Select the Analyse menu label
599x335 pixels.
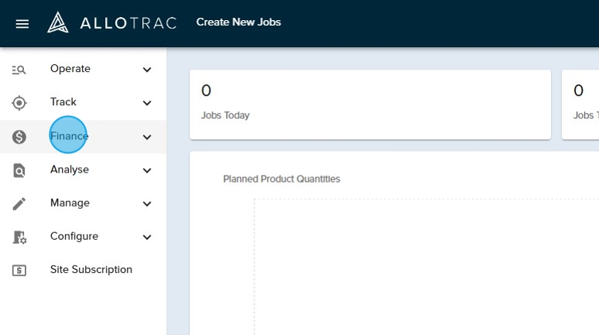tap(70, 169)
